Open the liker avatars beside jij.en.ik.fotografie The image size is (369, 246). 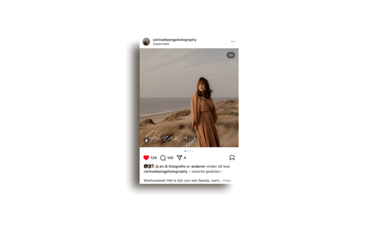149,166
